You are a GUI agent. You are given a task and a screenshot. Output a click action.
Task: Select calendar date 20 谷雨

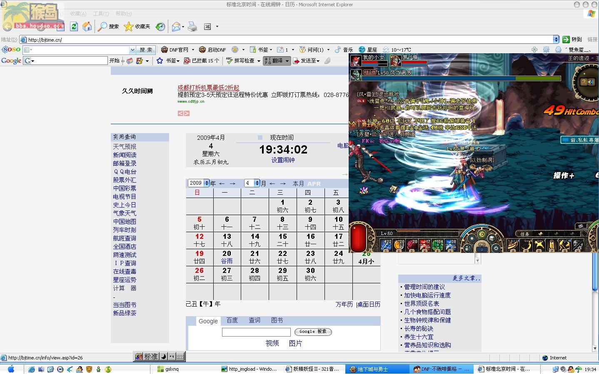click(227, 257)
